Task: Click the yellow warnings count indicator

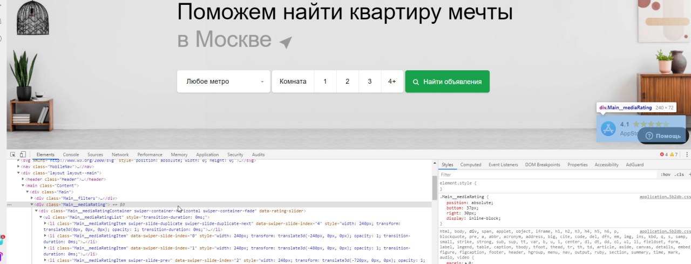Action: pyautogui.click(x=674, y=154)
